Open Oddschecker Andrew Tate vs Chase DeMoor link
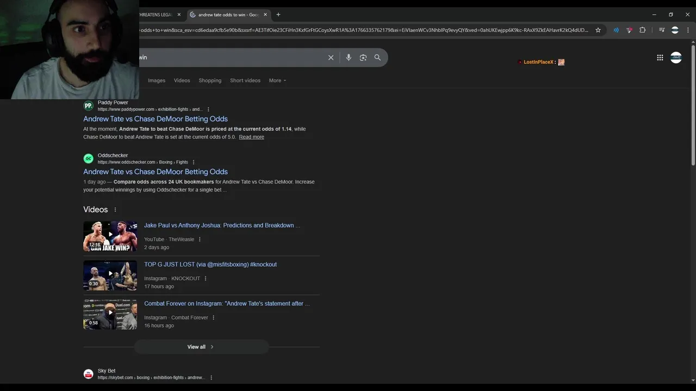Viewport: 696px width, 391px height. (156, 172)
